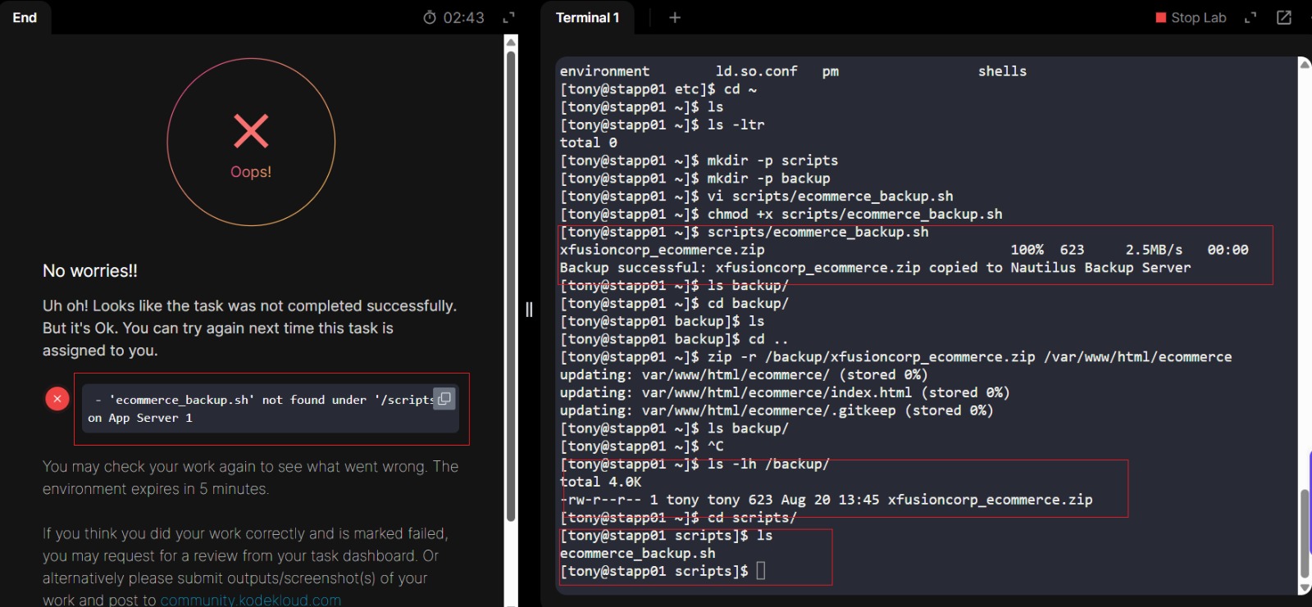Focus the terminal prompt cursor

pos(761,571)
